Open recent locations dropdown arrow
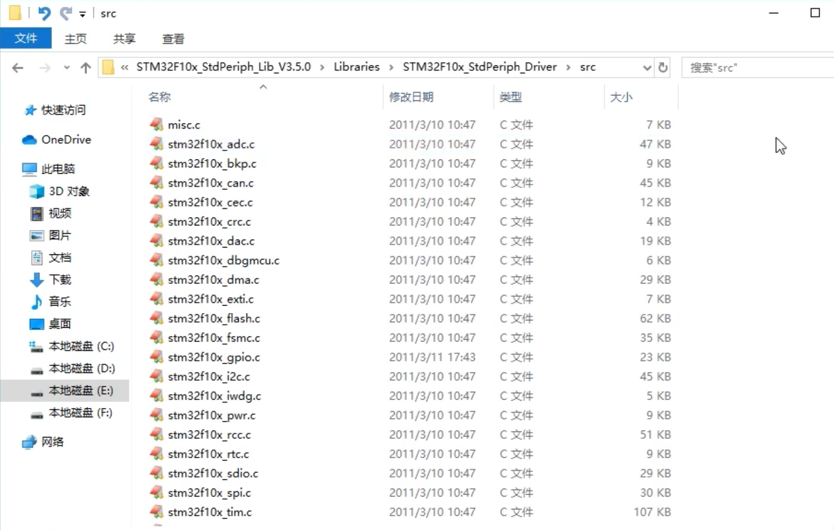 [x=66, y=67]
